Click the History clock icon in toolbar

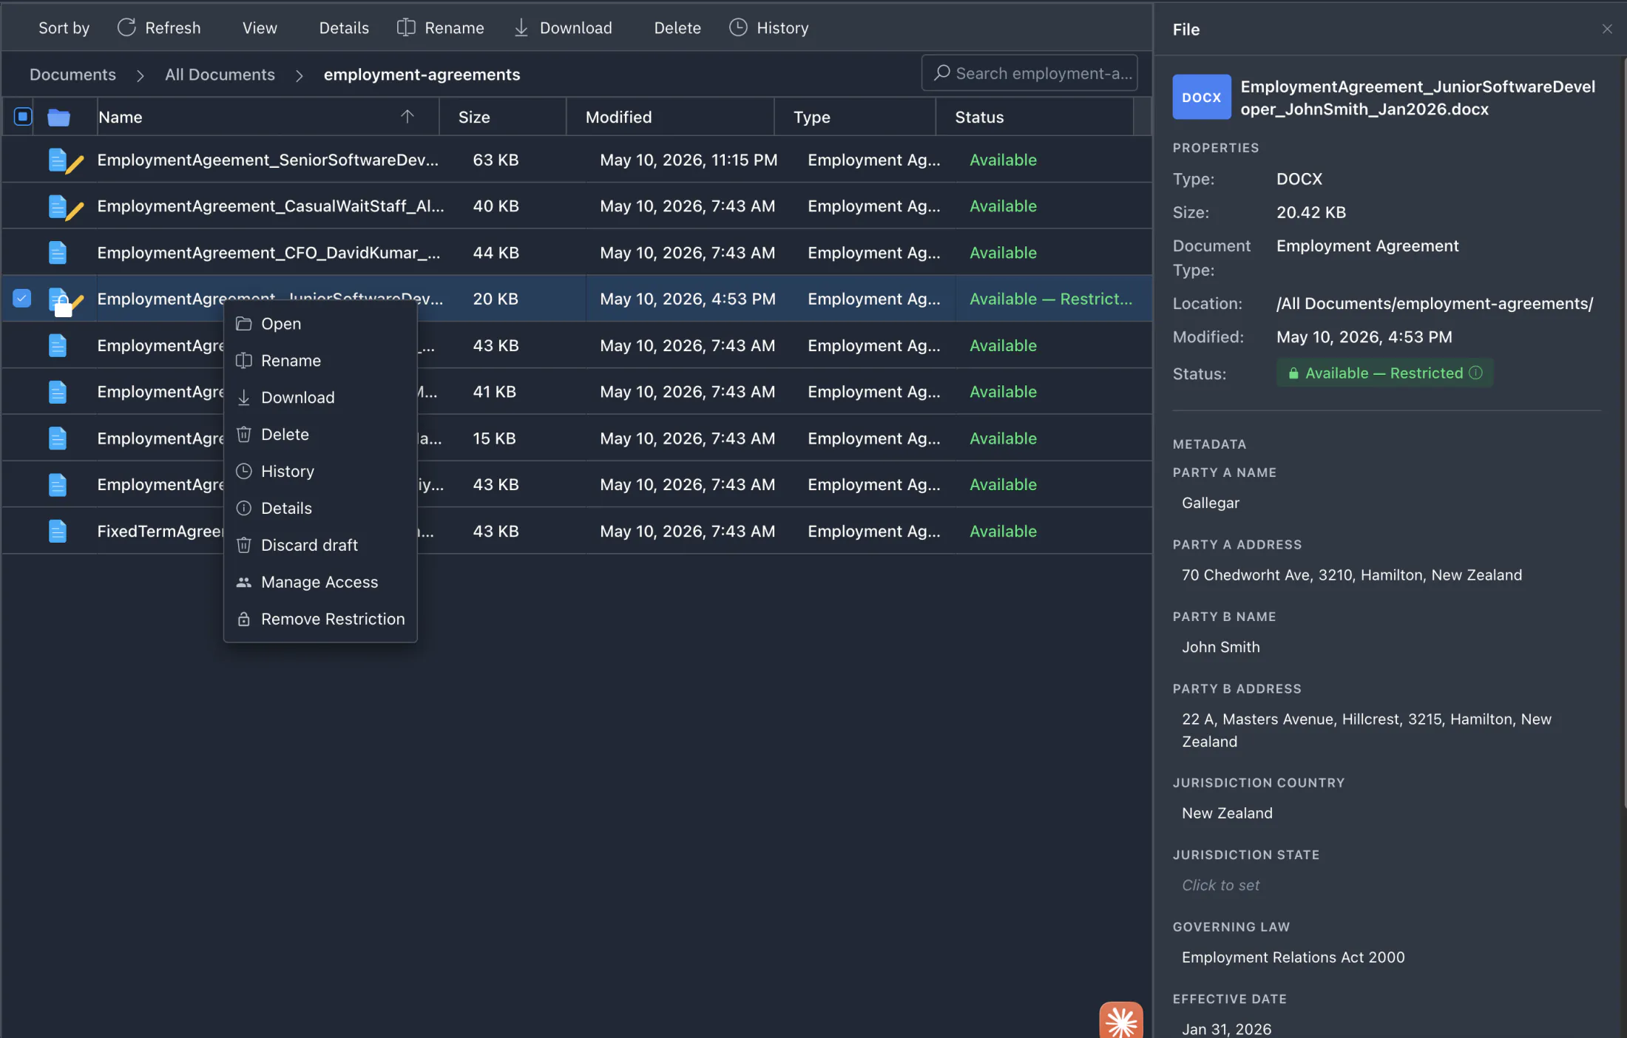(x=738, y=27)
